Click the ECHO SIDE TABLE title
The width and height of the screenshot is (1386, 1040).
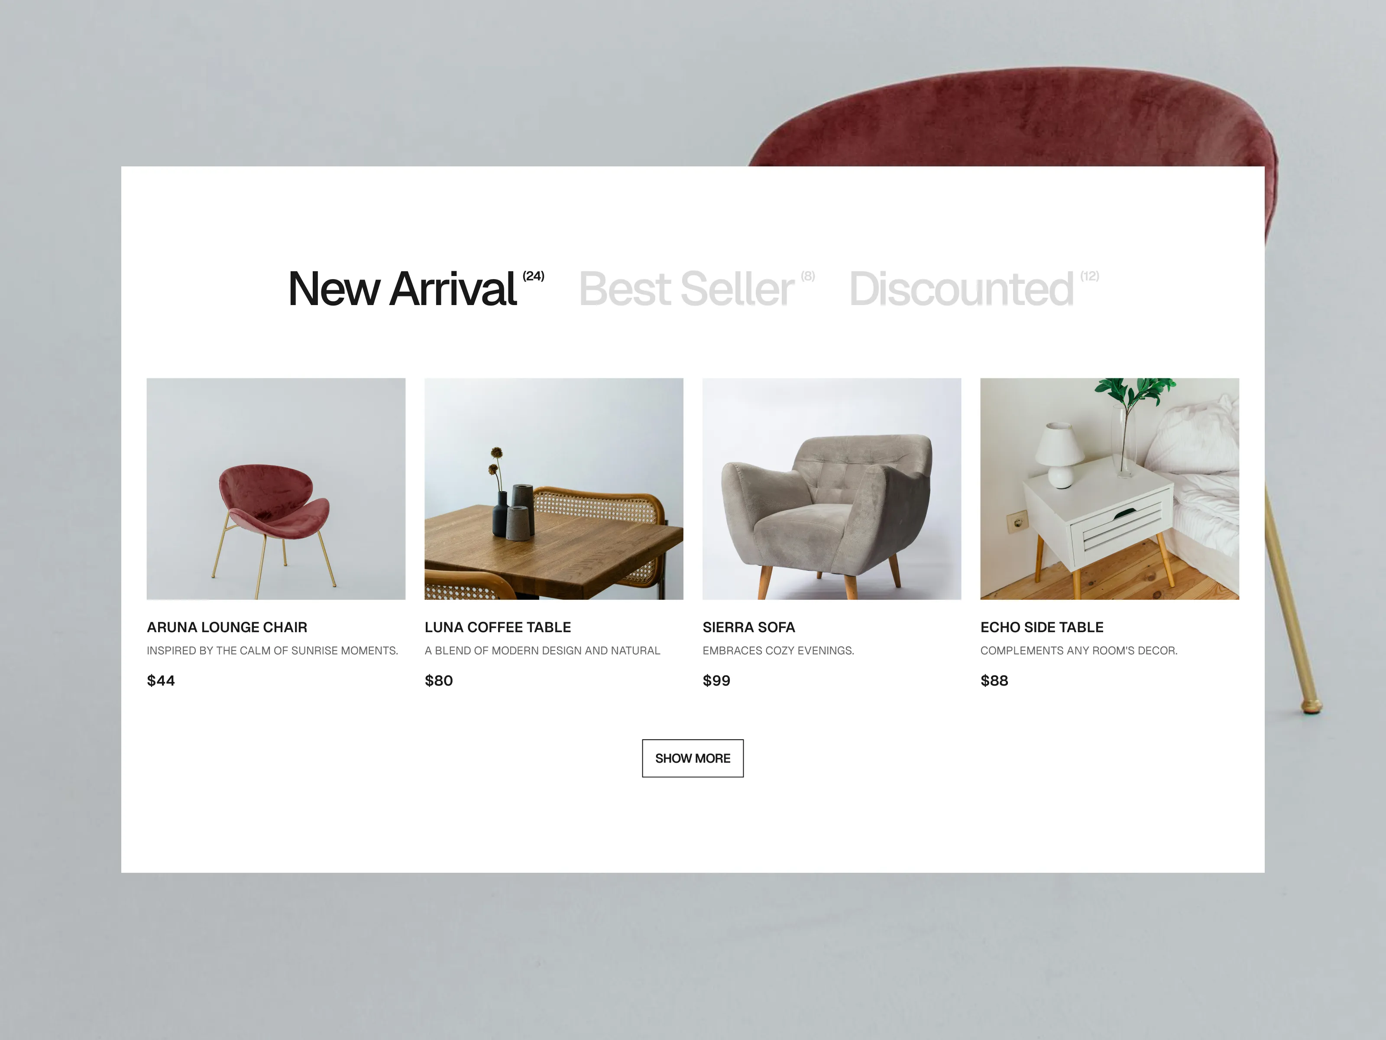[1042, 627]
